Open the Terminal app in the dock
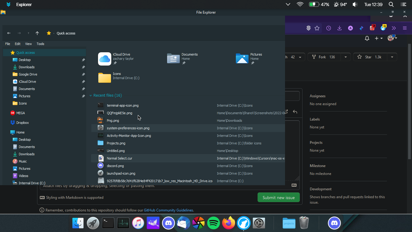This screenshot has height=232, width=412. (108, 223)
